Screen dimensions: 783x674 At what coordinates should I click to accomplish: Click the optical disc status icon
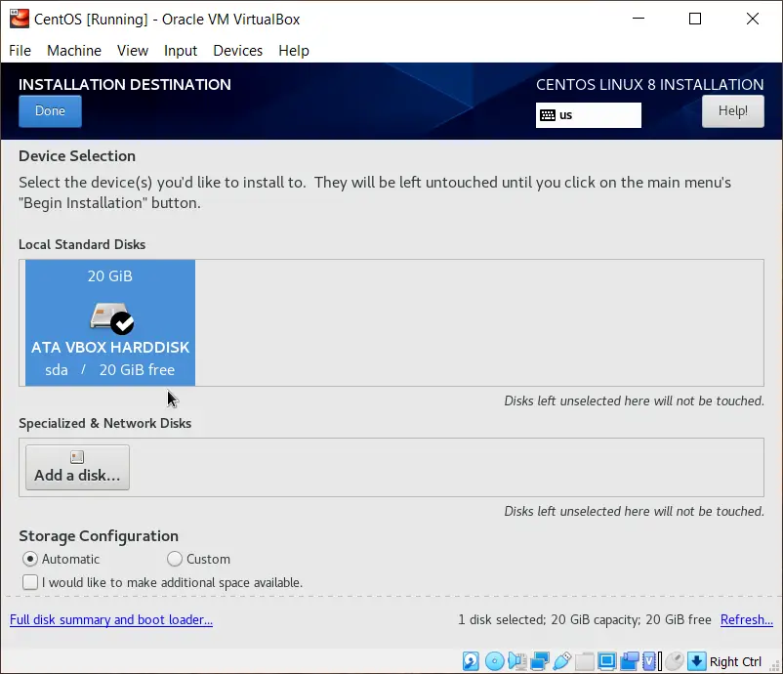click(494, 661)
